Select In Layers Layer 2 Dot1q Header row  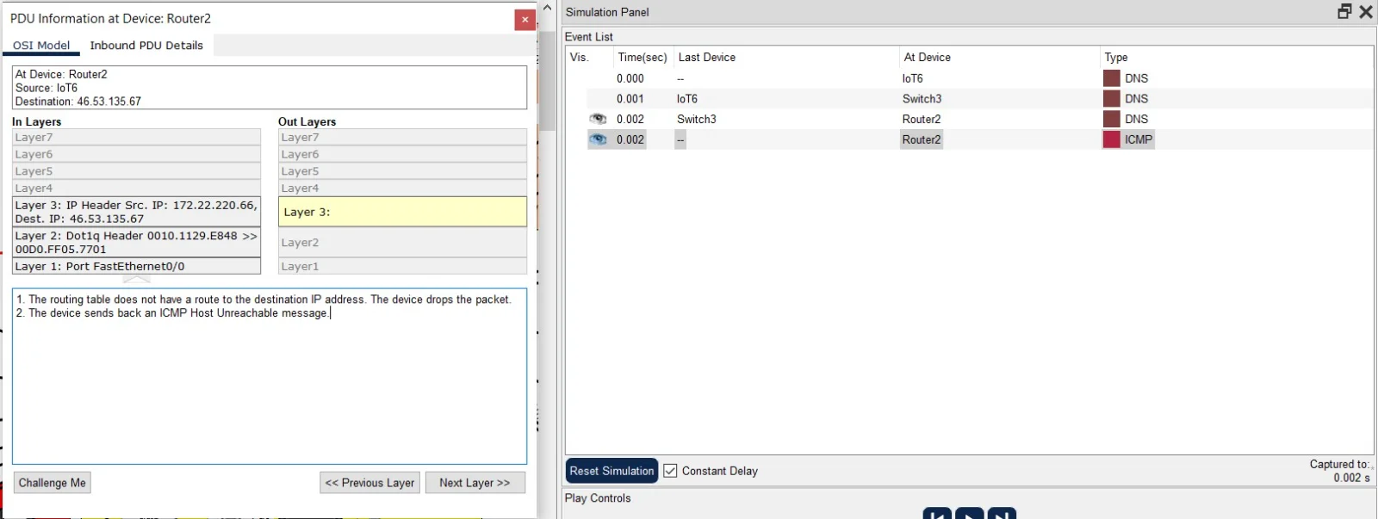click(136, 242)
